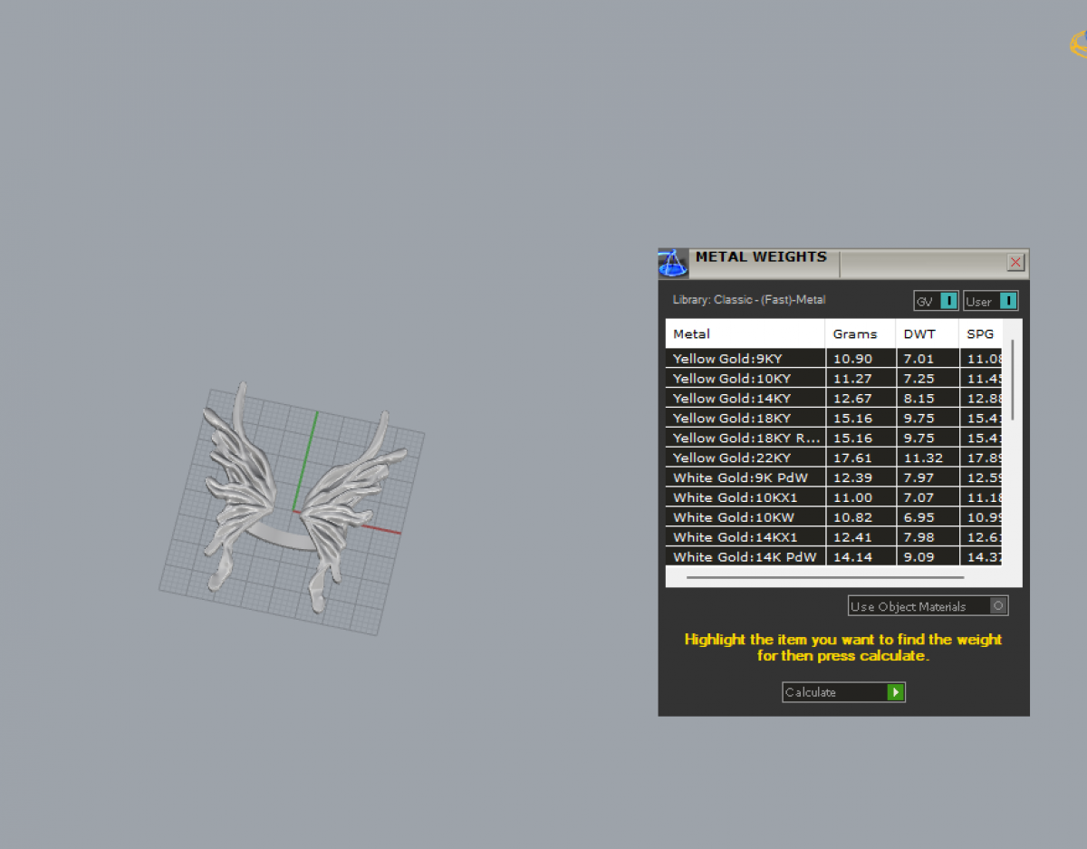This screenshot has width=1087, height=849.
Task: Click the SPG column header
Action: pos(980,334)
